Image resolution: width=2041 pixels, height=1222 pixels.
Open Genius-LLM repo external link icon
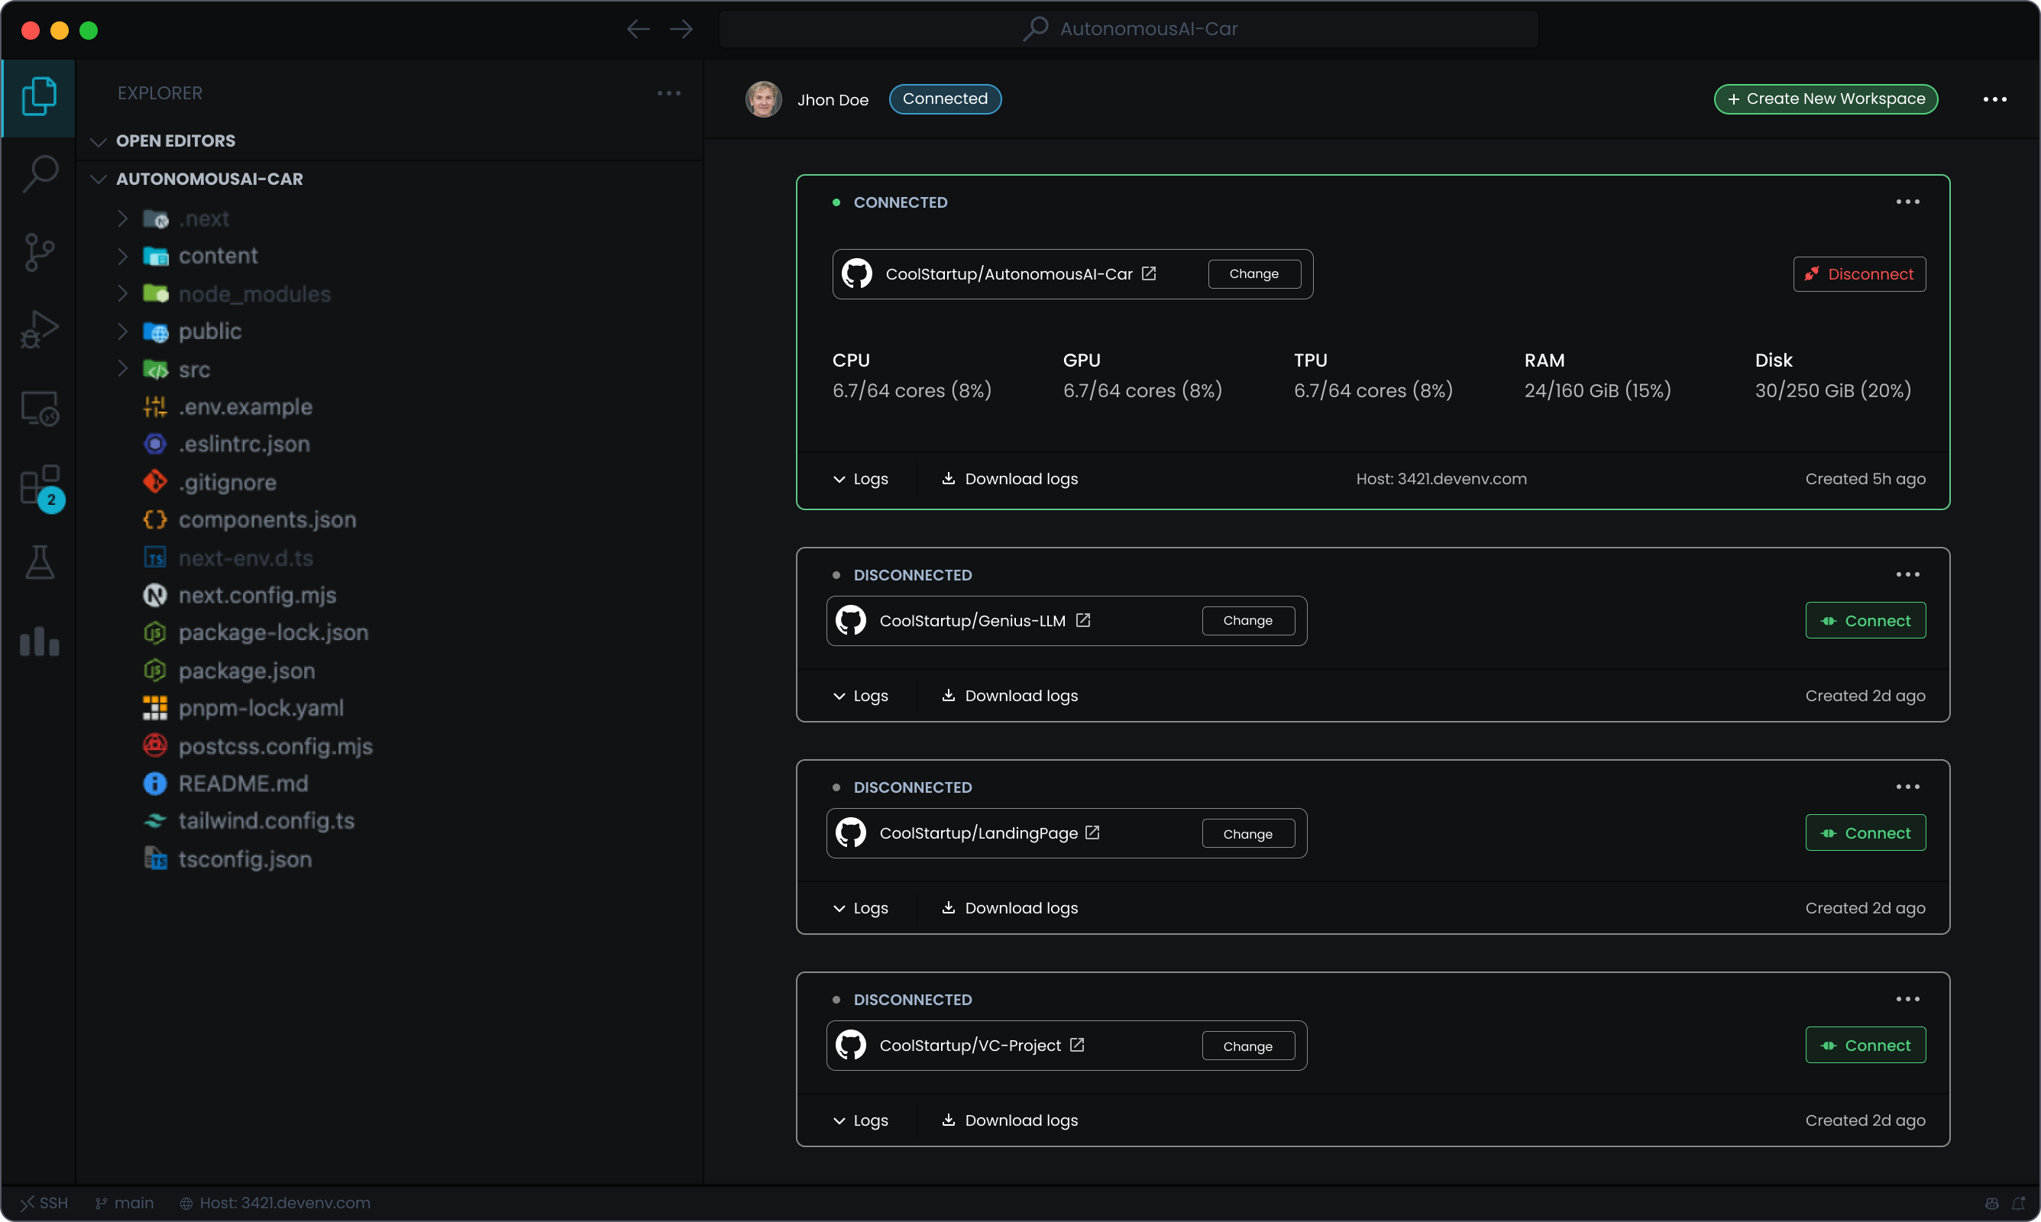(1082, 620)
